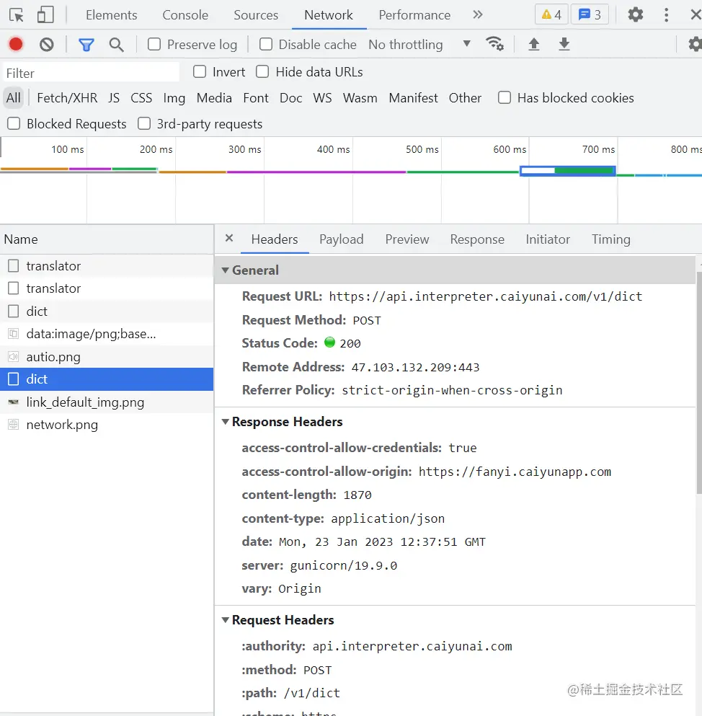Click the selected range in timeline overview
The image size is (702, 716).
[568, 171]
